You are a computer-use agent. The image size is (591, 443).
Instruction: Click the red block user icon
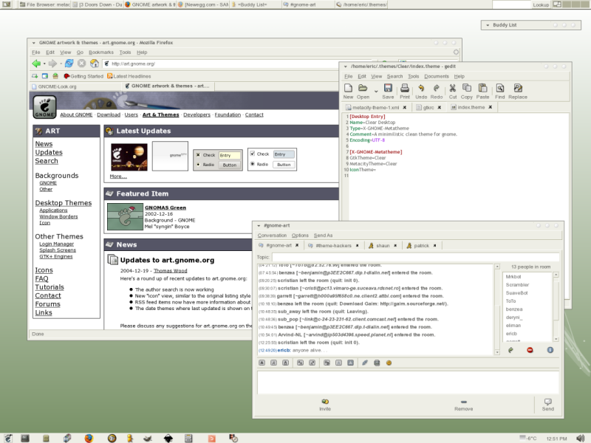(x=530, y=350)
